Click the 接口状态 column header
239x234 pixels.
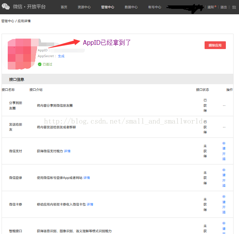click(202, 90)
